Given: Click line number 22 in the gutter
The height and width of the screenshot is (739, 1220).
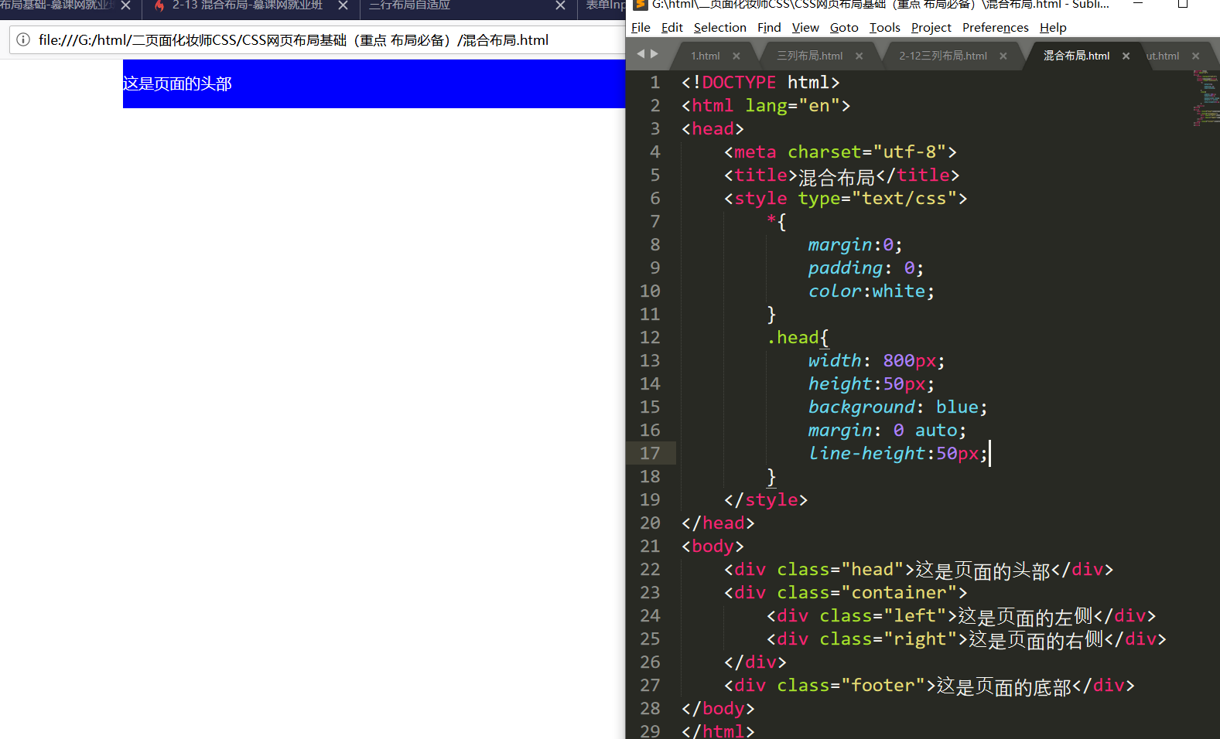Looking at the screenshot, I should point(650,570).
